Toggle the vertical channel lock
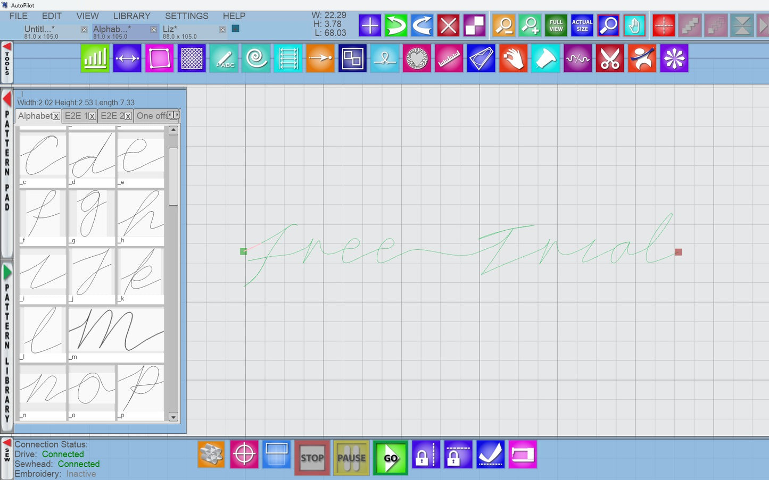 click(x=426, y=455)
